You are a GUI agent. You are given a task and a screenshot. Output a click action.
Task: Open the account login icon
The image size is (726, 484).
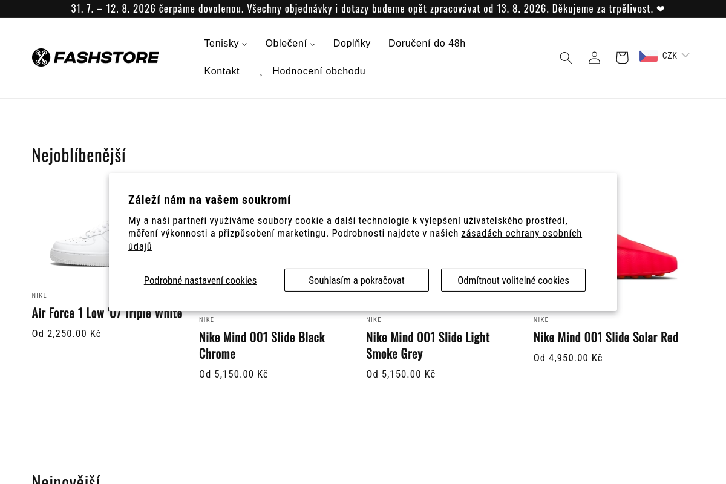(594, 57)
